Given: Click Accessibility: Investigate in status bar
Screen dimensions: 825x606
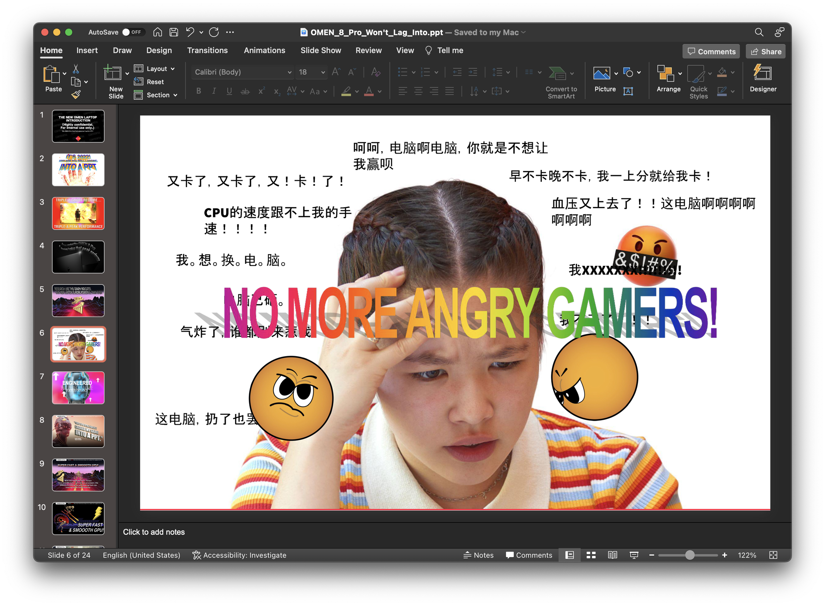Looking at the screenshot, I should [x=239, y=555].
